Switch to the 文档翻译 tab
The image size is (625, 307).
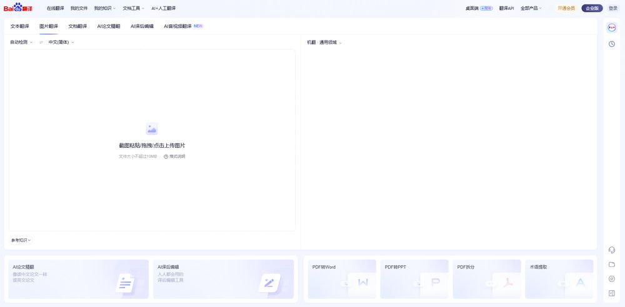click(x=77, y=26)
